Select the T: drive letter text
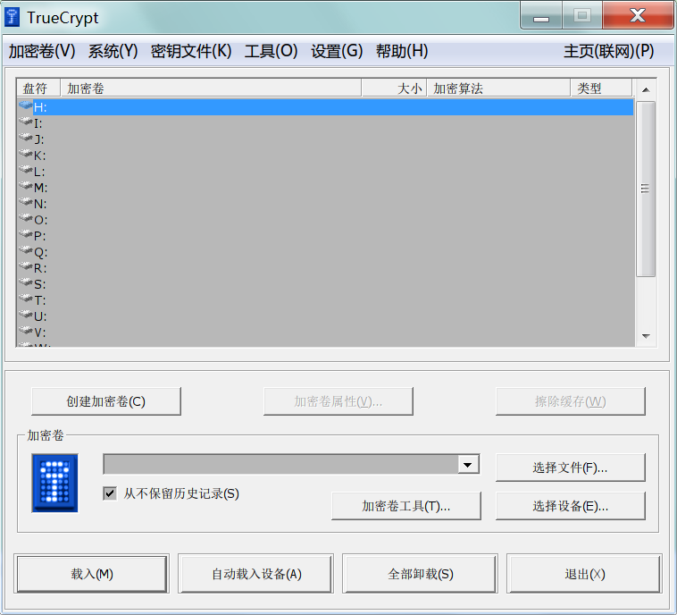The height and width of the screenshot is (615, 677). pos(39,300)
